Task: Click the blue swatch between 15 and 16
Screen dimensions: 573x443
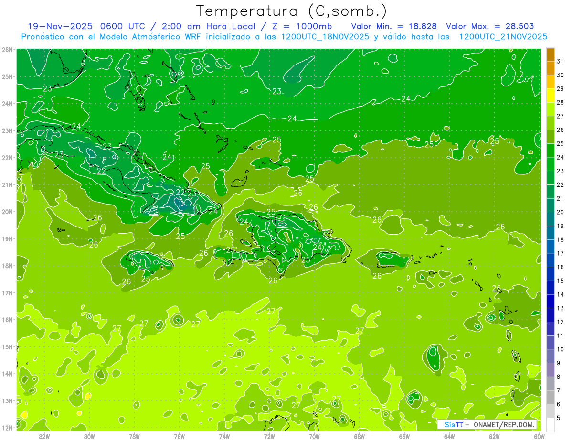Action: pos(551,274)
